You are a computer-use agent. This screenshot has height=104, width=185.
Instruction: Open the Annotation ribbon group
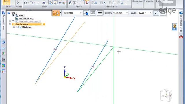(149, 3)
